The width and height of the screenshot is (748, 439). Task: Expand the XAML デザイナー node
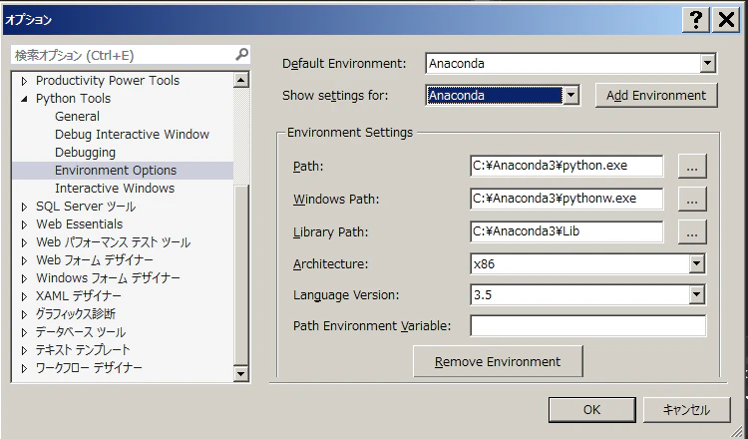(x=24, y=296)
